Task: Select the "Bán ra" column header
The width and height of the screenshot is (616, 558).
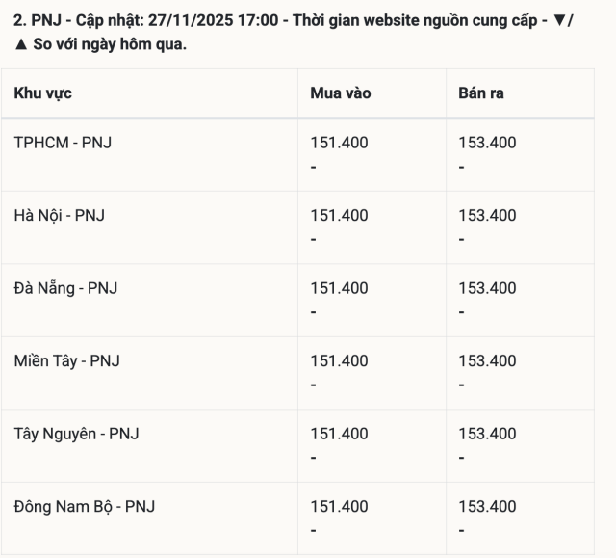Action: (480, 93)
